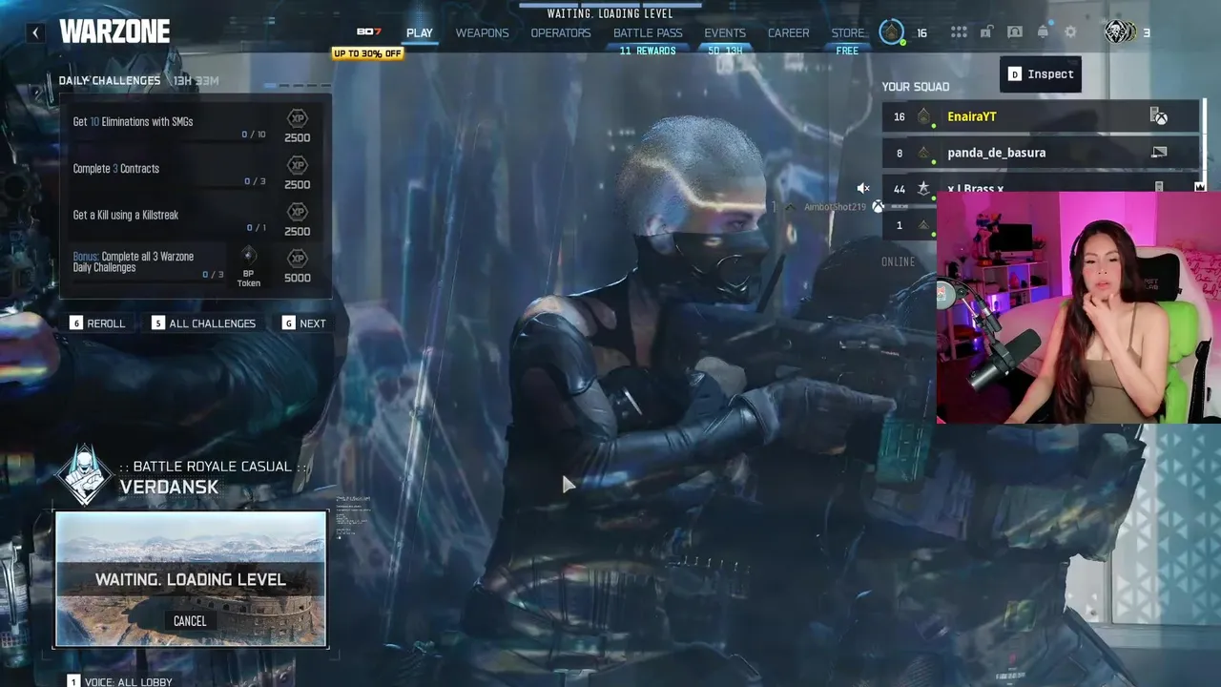Click the 11 REWARDS label under Battle Pass
1221x687 pixels.
[x=648, y=51]
